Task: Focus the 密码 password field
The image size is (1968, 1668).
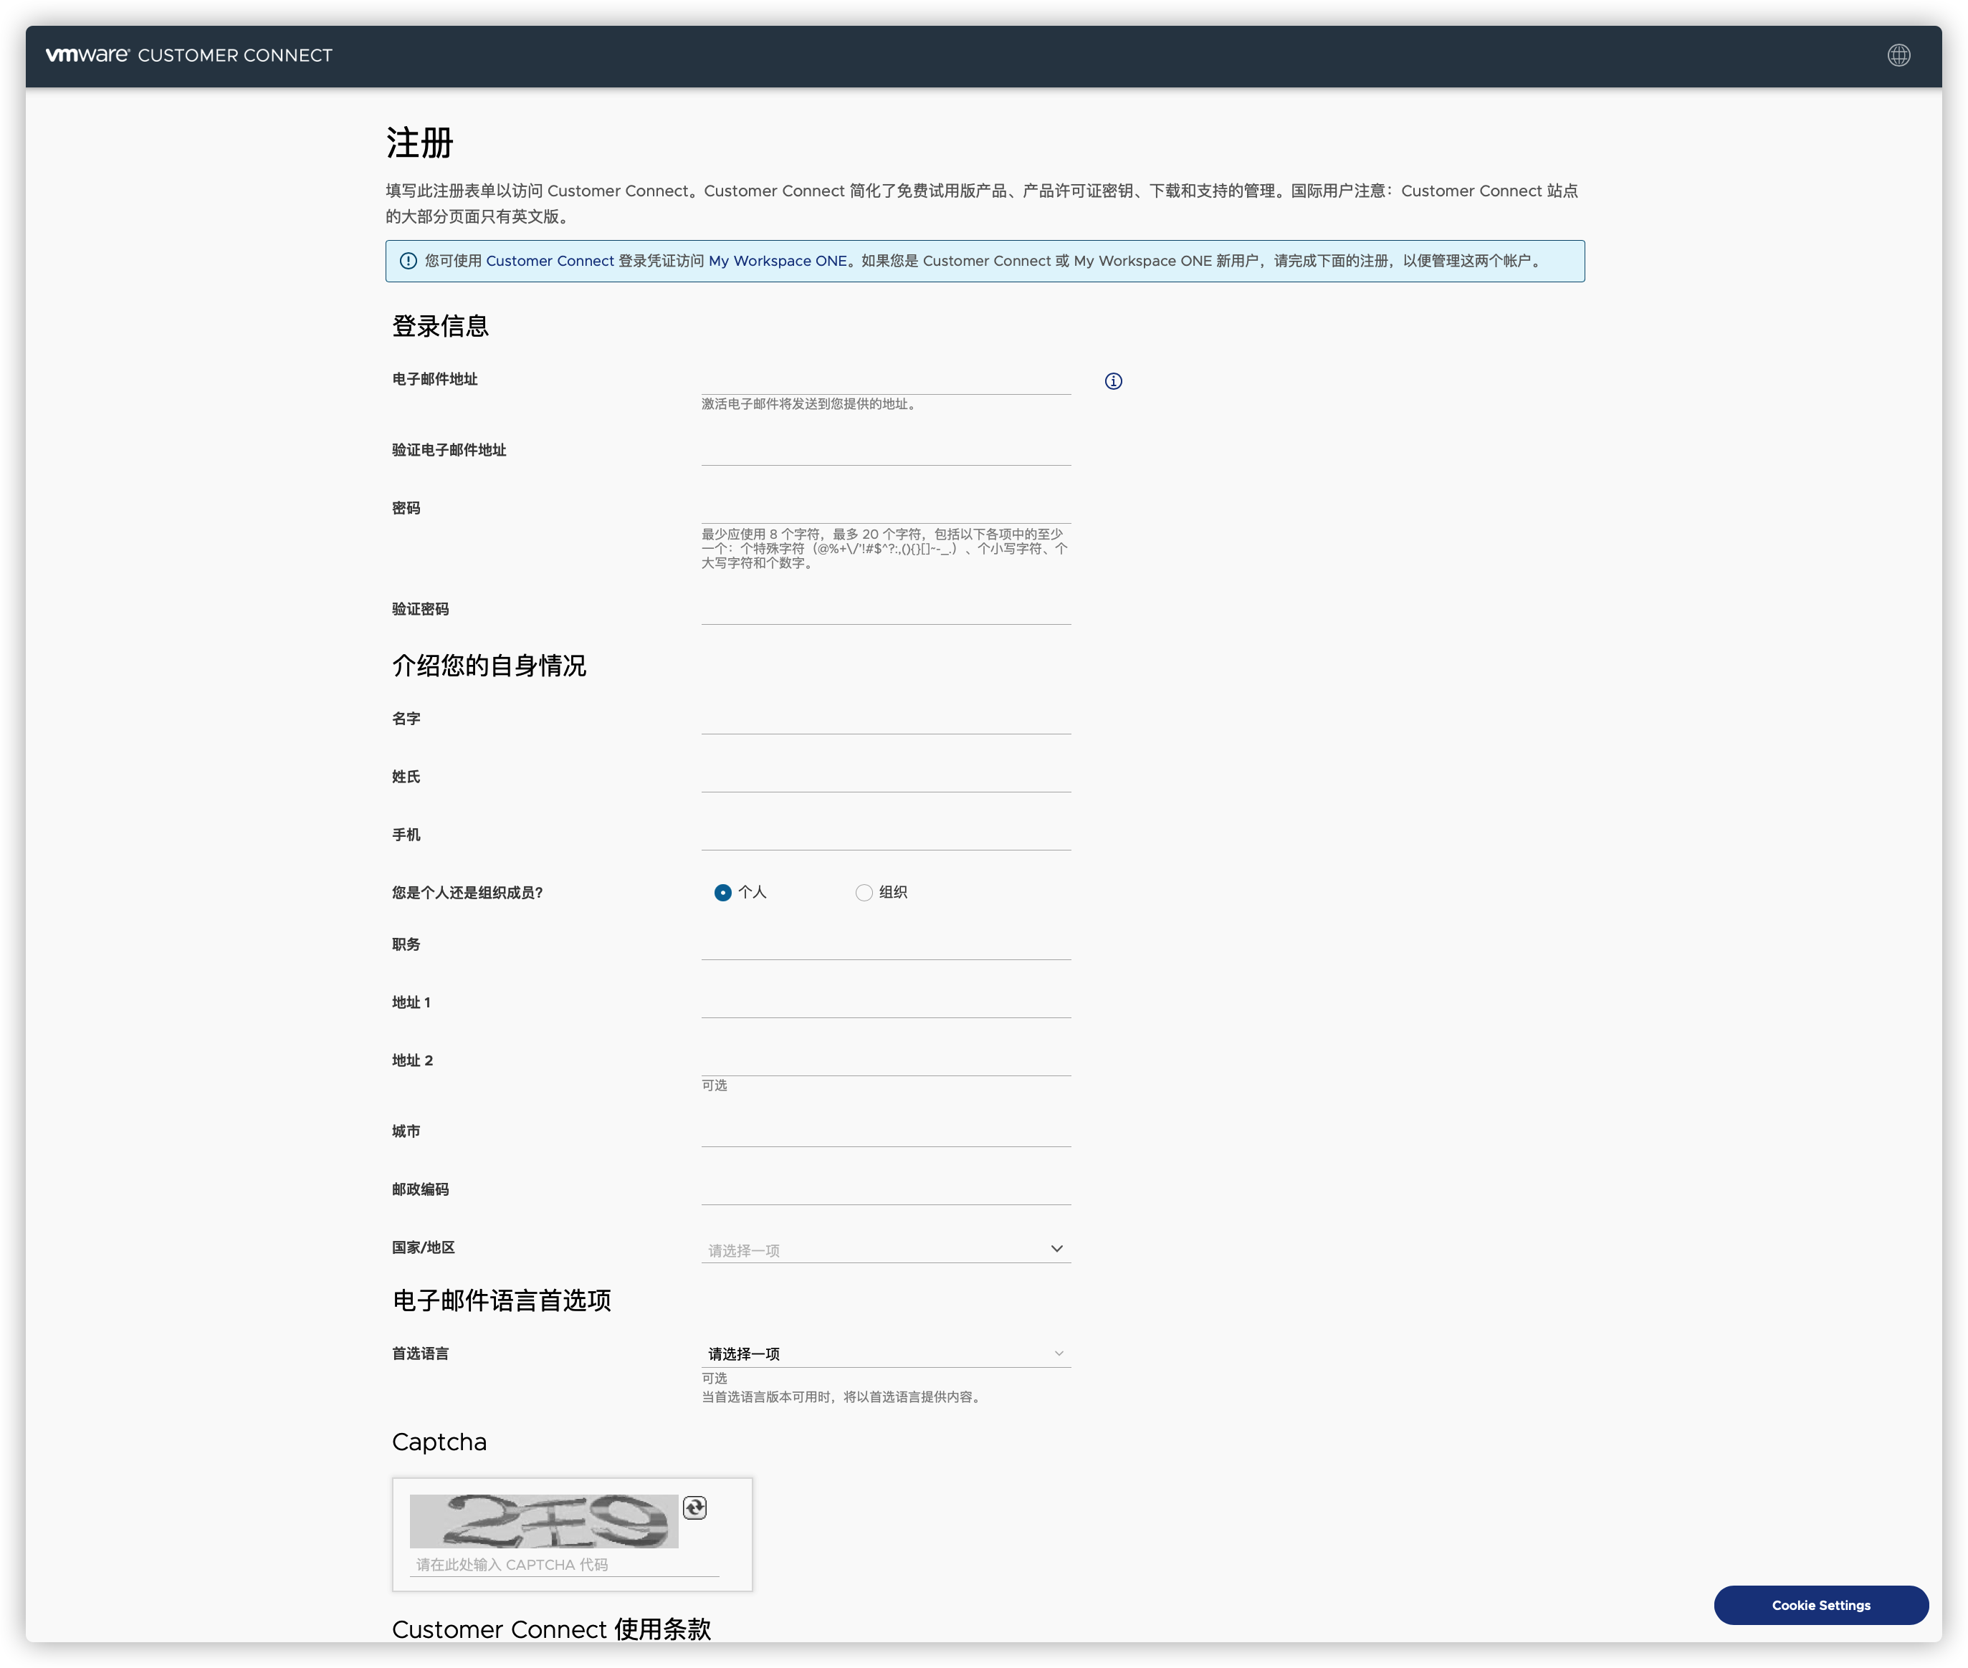Action: tap(884, 509)
